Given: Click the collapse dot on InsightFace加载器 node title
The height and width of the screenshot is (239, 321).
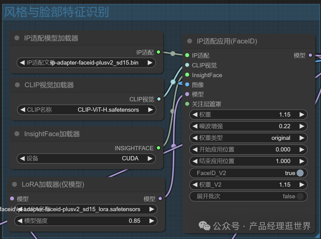Looking at the screenshot, I should click(x=17, y=134).
